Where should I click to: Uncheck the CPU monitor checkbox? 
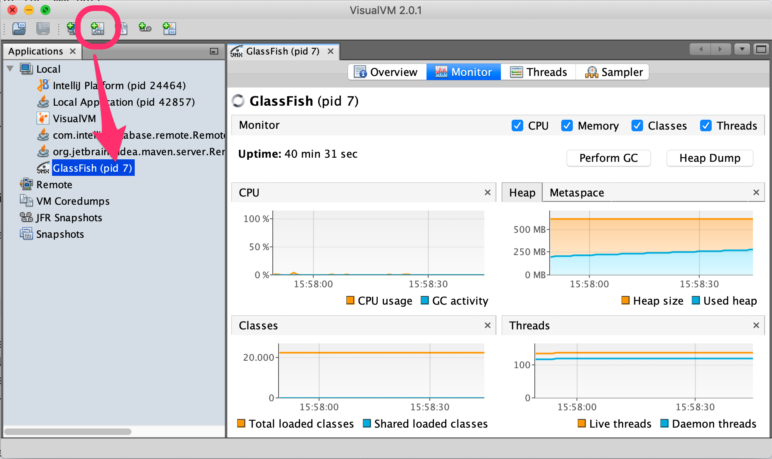pyautogui.click(x=517, y=125)
